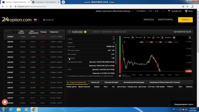Open the Онлайн-чат link beside the logo
This screenshot has width=199, height=112.
click(x=49, y=20)
